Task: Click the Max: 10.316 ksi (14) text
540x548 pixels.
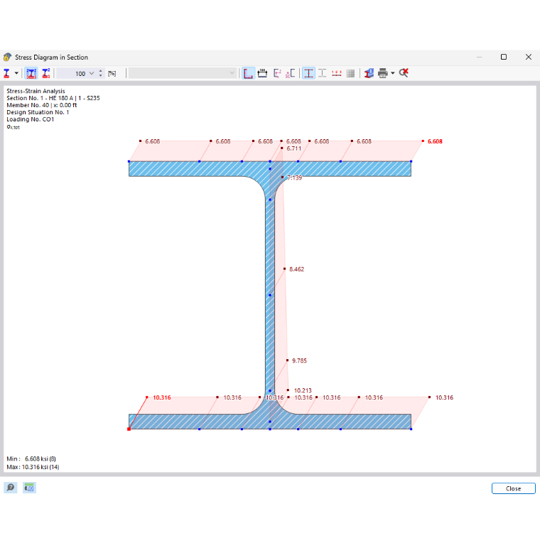Action: (33, 467)
